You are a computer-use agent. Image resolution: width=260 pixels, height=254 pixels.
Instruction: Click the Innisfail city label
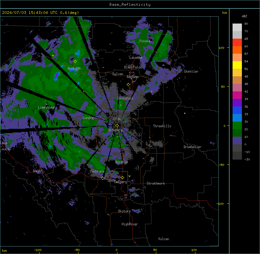(x=125, y=98)
